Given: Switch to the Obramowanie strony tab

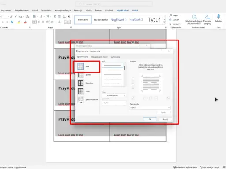Looking at the screenshot, I should (99, 57).
